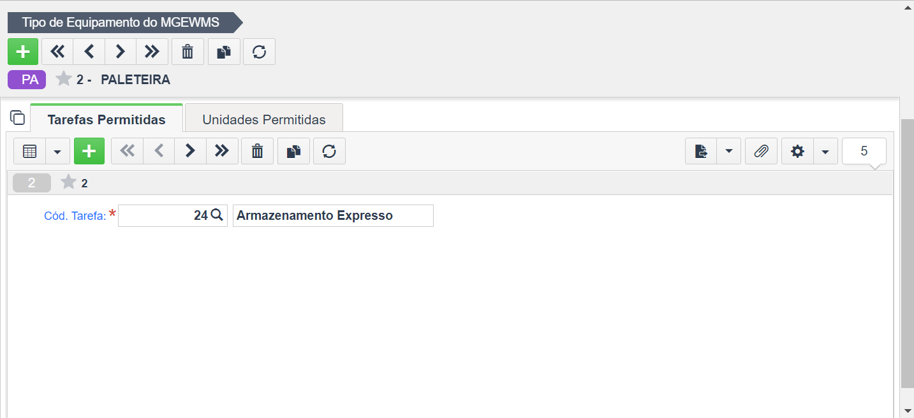
Task: Open export options dropdown arrow
Action: point(729,151)
